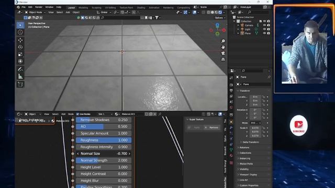Expand the Viewport Display panel
The image size is (335, 188).
point(248,174)
